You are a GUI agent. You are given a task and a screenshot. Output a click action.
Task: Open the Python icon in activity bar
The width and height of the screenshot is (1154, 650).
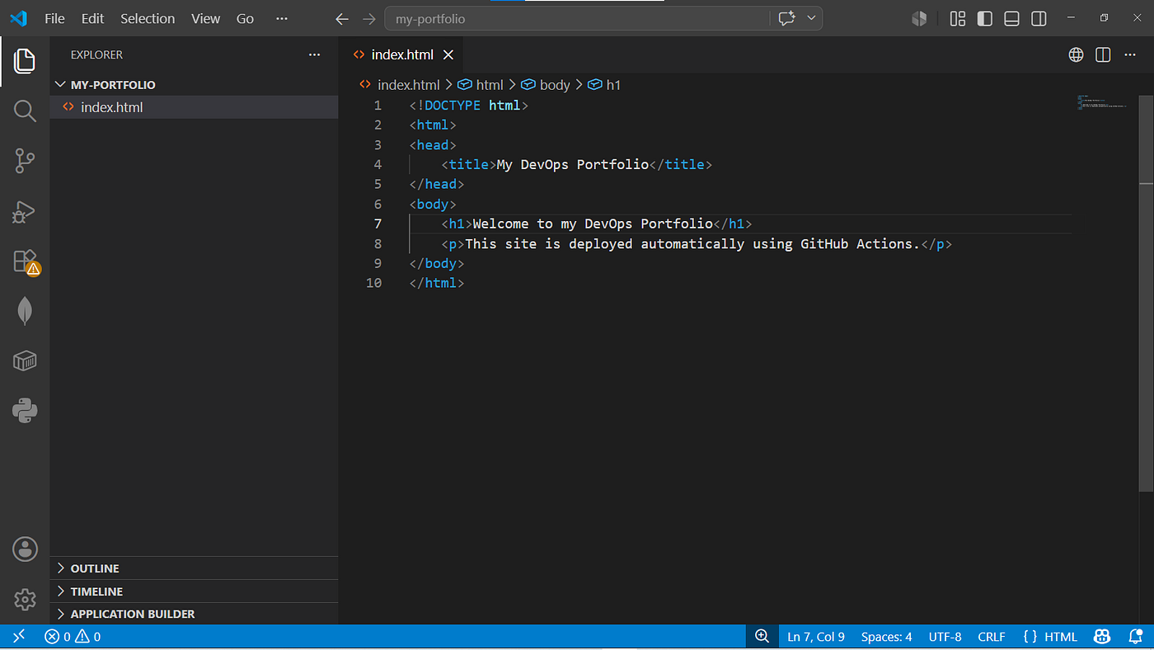[x=25, y=410]
